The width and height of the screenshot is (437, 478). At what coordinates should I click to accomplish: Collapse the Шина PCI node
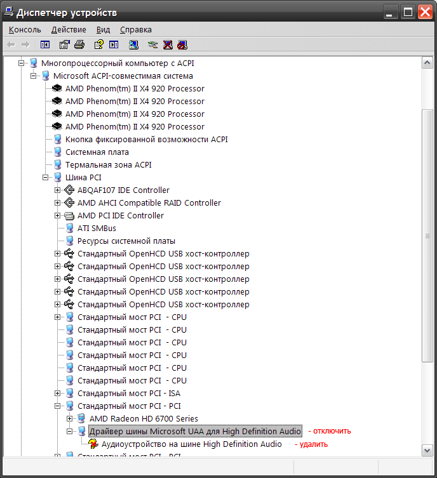tap(46, 178)
